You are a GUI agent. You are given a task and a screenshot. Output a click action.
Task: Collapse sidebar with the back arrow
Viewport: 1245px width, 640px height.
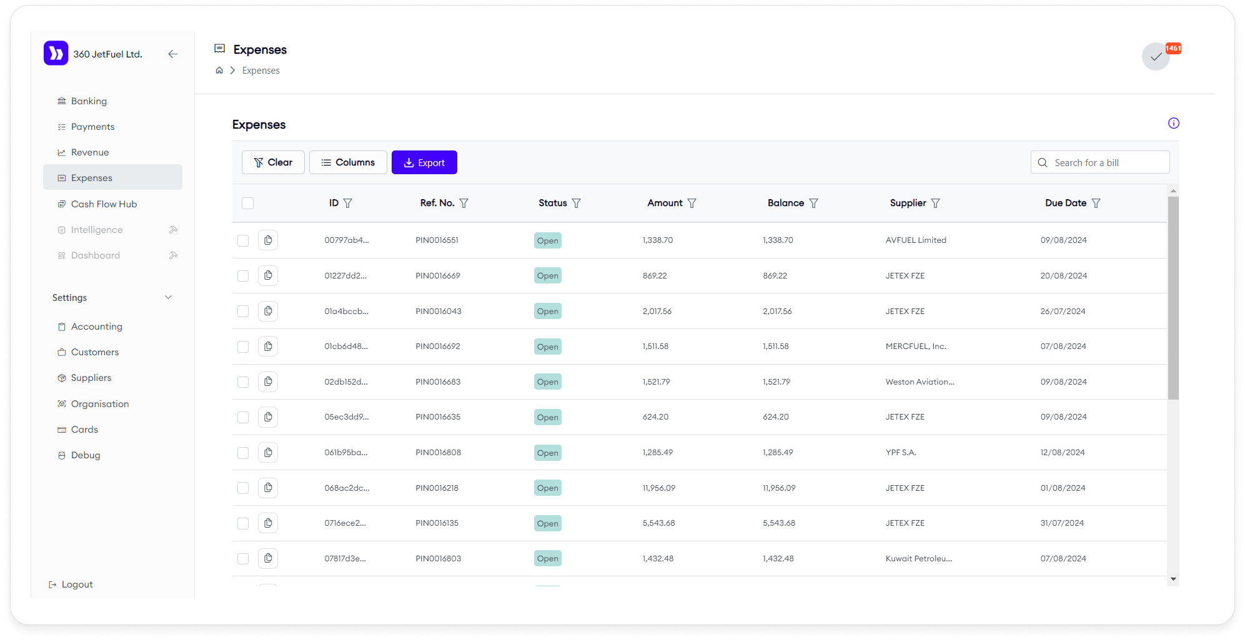(x=173, y=54)
